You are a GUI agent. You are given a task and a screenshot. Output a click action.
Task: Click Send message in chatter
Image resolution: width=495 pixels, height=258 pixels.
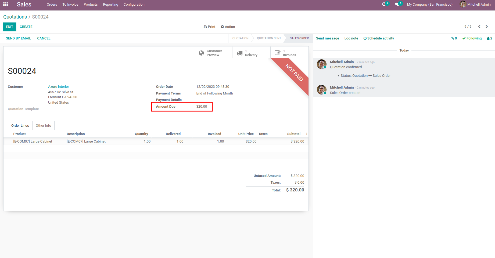click(x=327, y=38)
